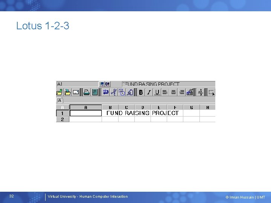The width and height of the screenshot is (271, 203).
Task: Select column F header
Action: pyautogui.click(x=175, y=108)
